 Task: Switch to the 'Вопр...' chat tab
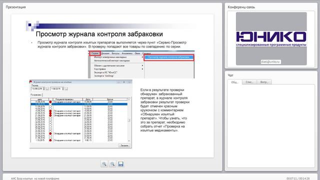pyautogui.click(x=264, y=82)
